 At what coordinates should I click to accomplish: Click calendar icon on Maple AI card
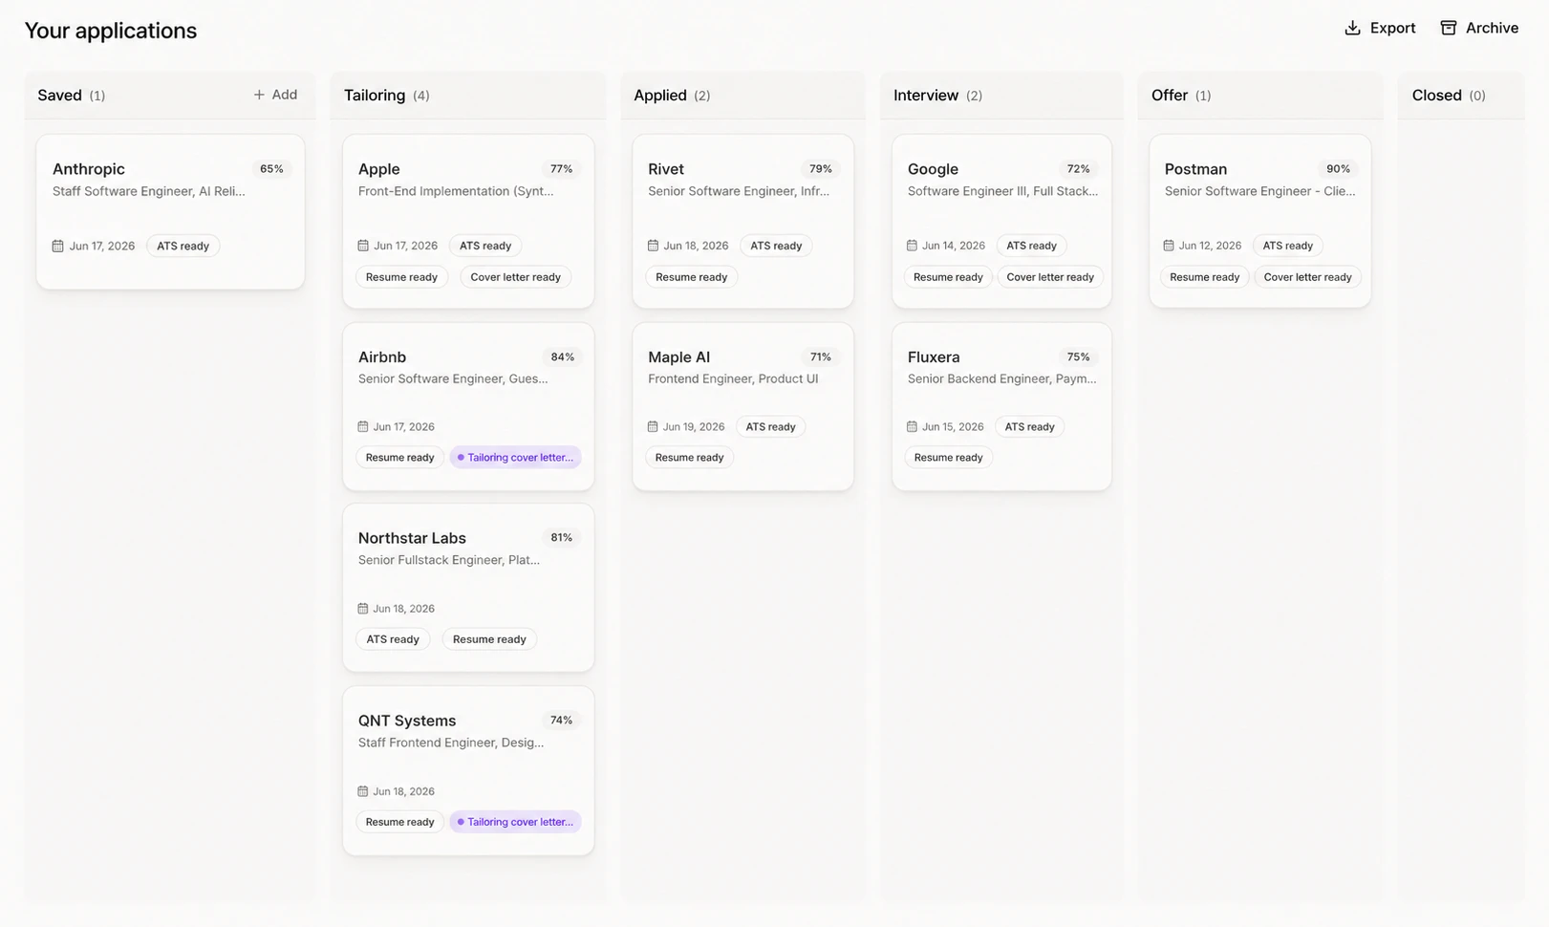coord(653,426)
